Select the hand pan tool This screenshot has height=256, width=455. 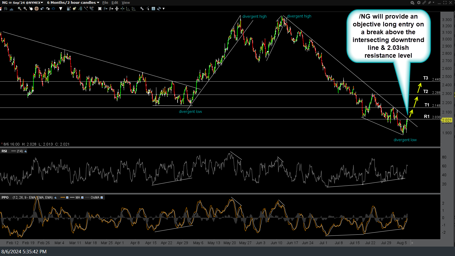31,9
